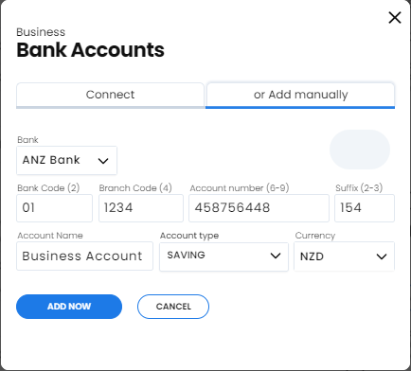411x371 pixels.
Task: Click the Suffix (2-3) label
Action: 359,188
